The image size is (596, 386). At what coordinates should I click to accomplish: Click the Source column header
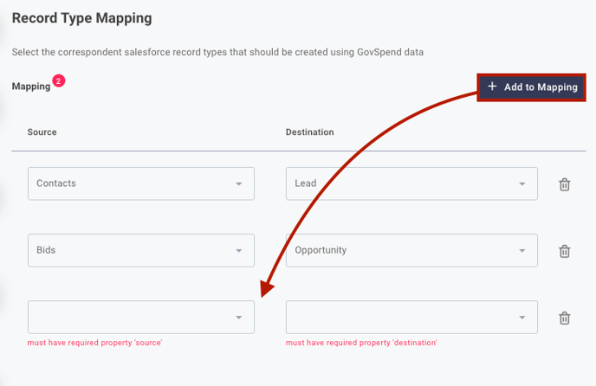click(x=42, y=132)
